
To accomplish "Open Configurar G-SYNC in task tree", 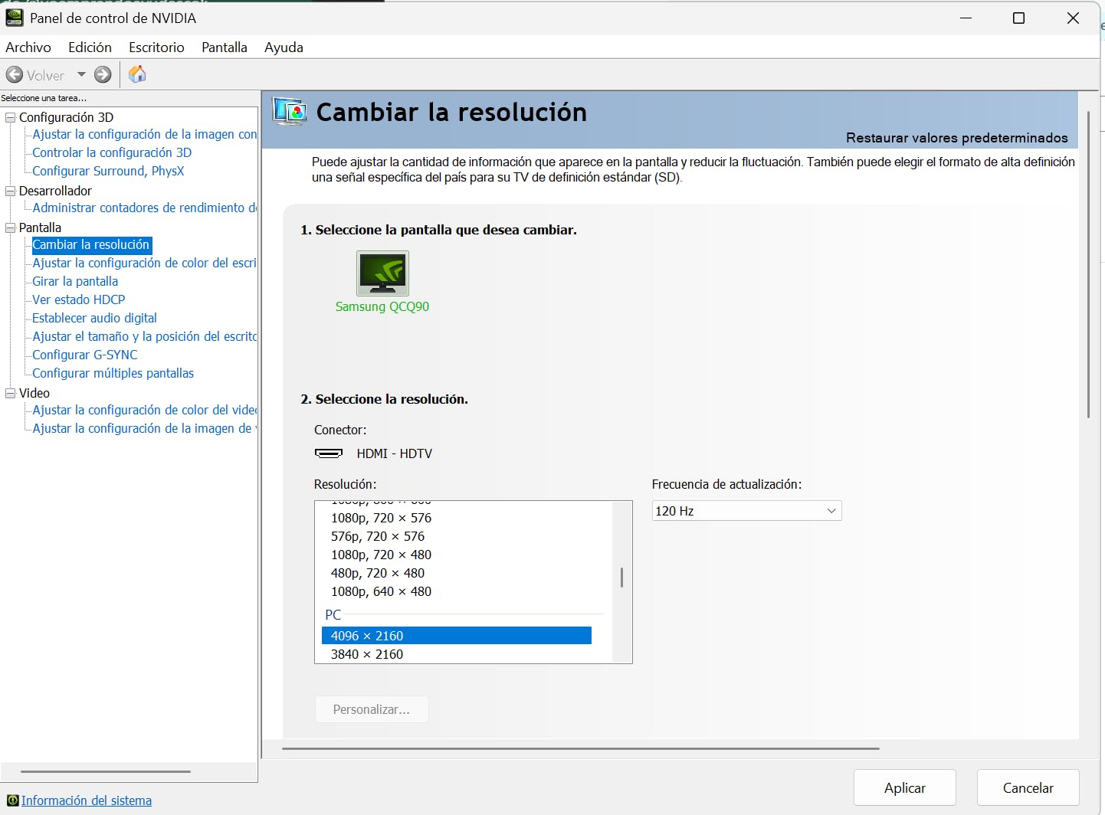I will 85,355.
